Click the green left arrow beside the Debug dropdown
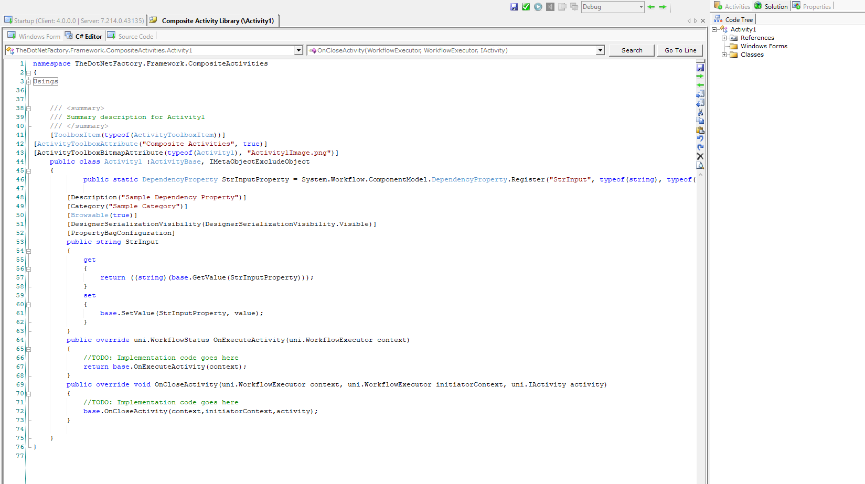The height and width of the screenshot is (484, 865). pyautogui.click(x=651, y=7)
